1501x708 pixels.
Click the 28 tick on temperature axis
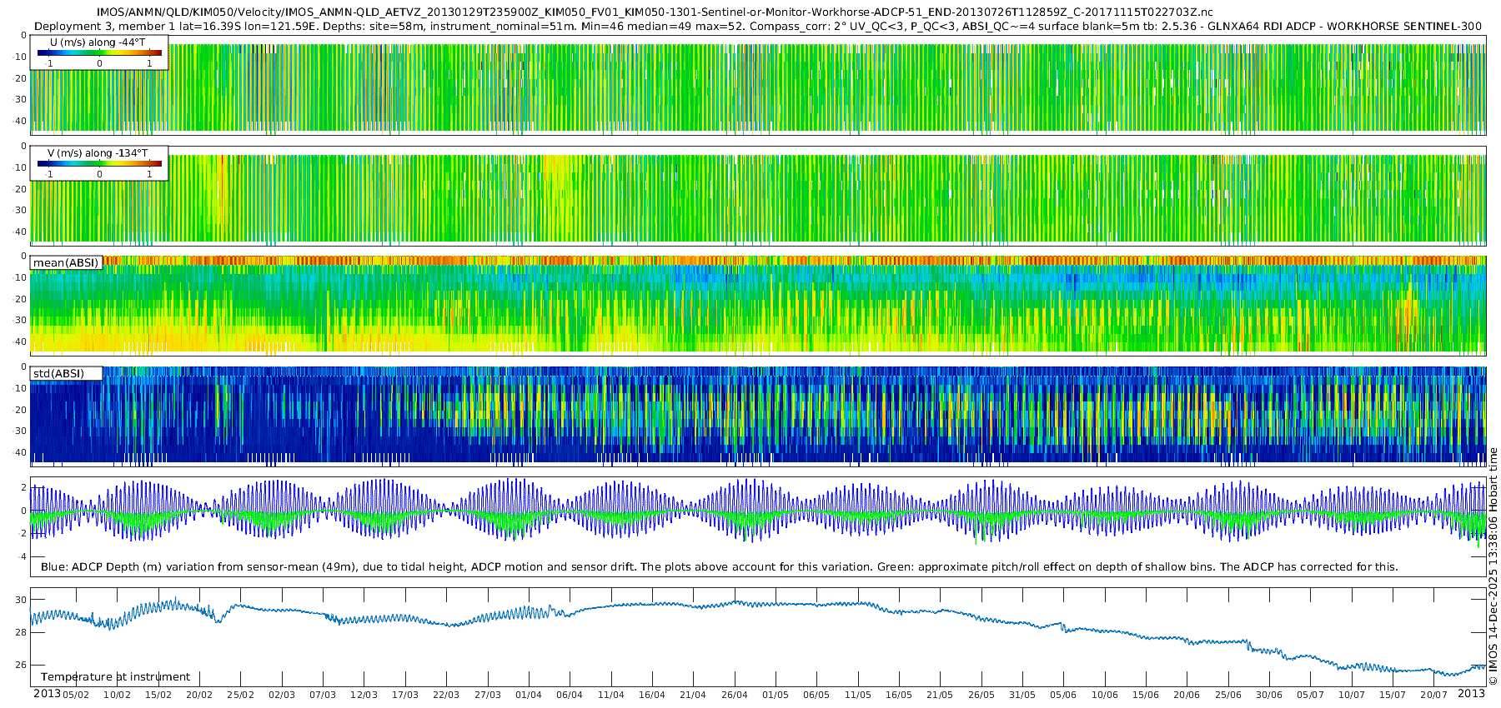[21, 632]
